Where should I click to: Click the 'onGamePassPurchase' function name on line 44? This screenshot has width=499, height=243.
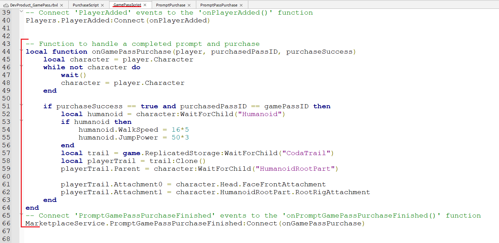coord(132,52)
